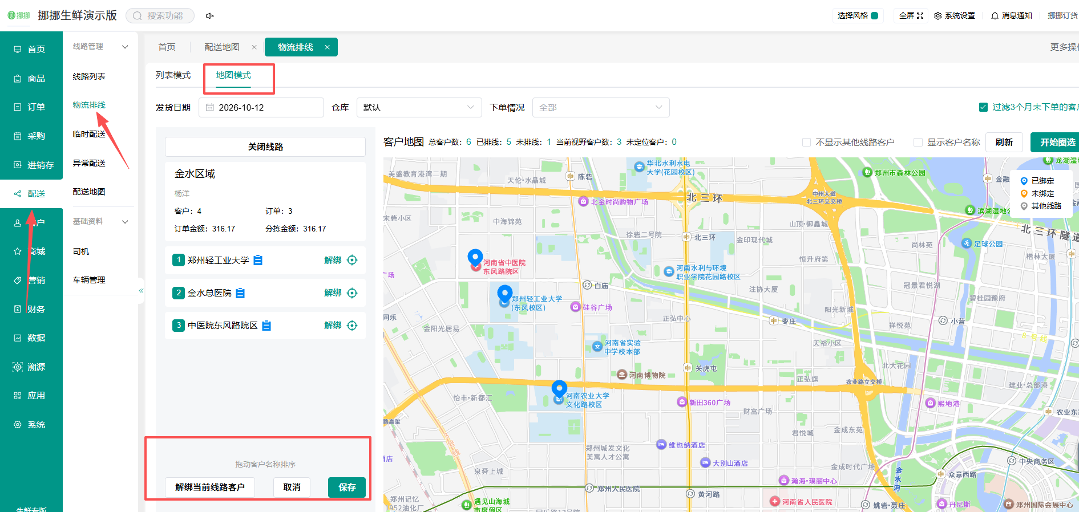
Task: Open the 应用 sidebar module
Action: pyautogui.click(x=31, y=396)
